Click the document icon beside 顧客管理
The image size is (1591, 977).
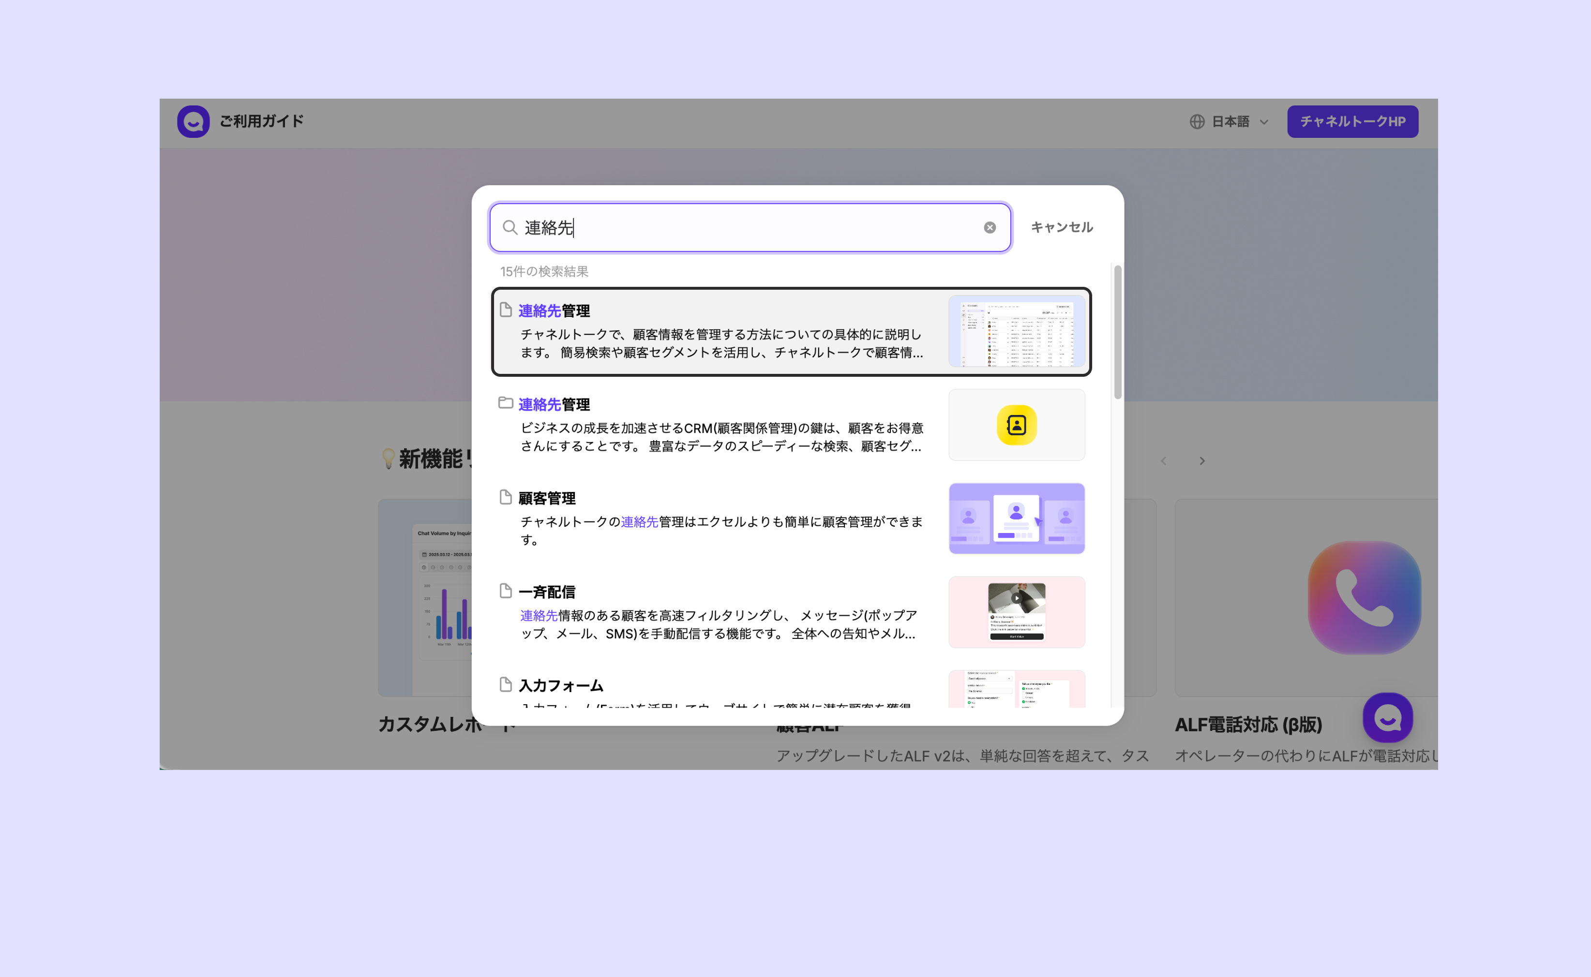[506, 497]
